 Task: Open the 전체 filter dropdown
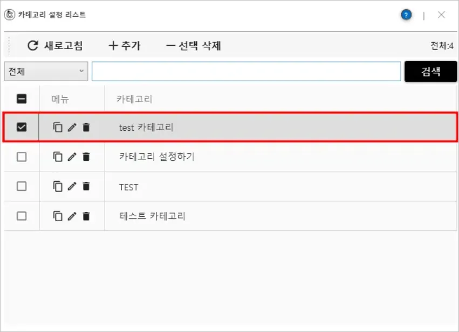[46, 71]
